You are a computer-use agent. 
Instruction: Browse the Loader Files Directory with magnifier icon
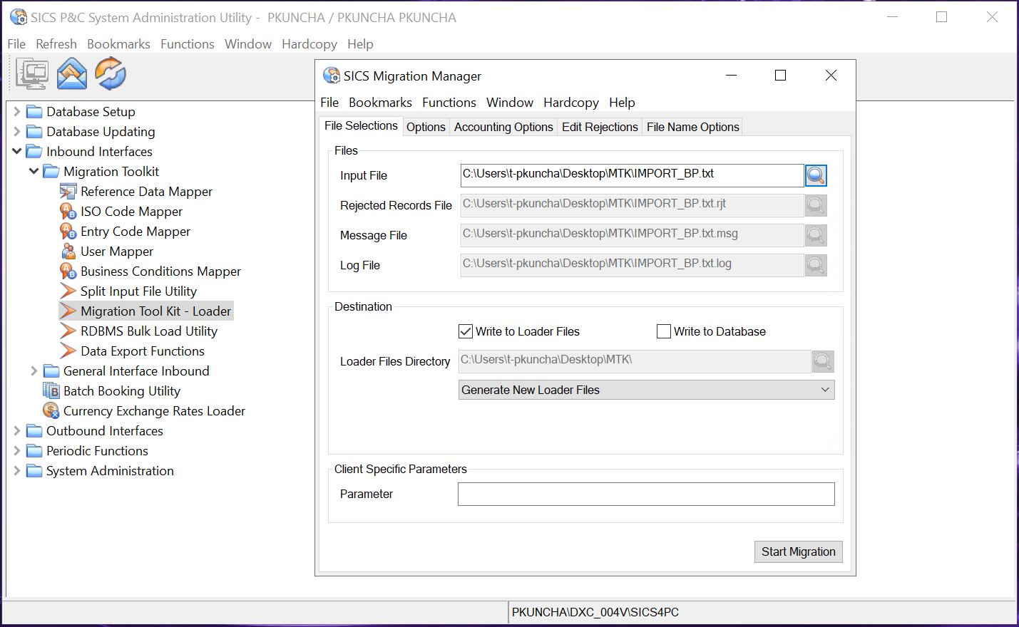pyautogui.click(x=823, y=361)
